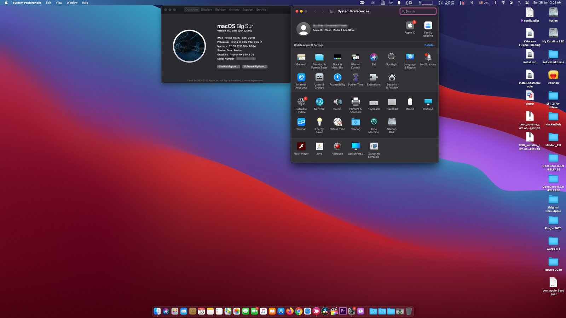Open Trash in the Dock
The width and height of the screenshot is (566, 318).
pyautogui.click(x=409, y=311)
